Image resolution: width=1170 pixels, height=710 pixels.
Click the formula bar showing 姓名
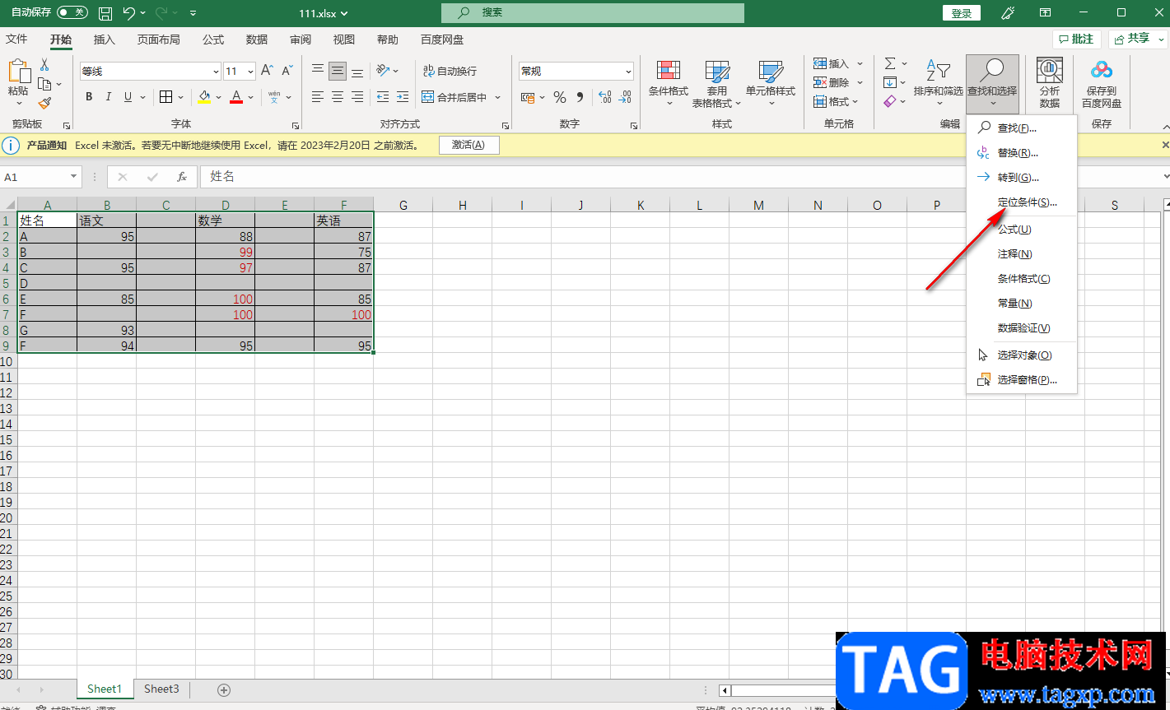click(680, 177)
